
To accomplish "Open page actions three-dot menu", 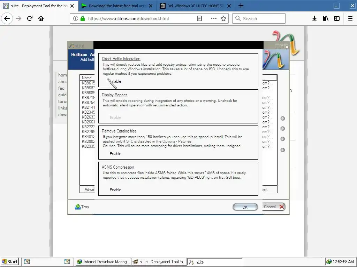I will (214, 18).
